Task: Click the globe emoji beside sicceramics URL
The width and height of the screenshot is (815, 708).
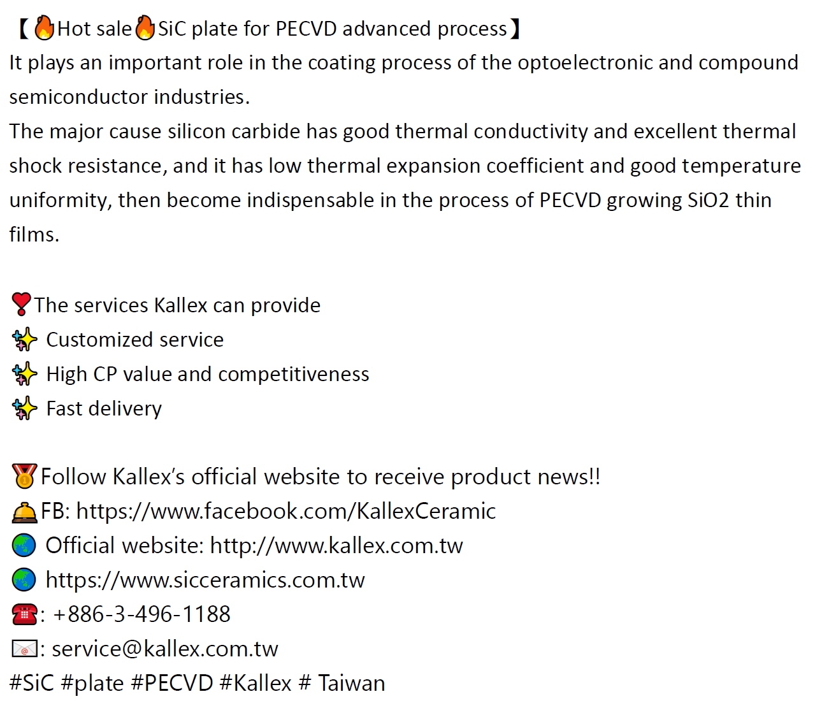Action: coord(24,580)
